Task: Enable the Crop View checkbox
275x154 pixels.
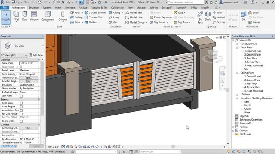Action: coord(21,103)
